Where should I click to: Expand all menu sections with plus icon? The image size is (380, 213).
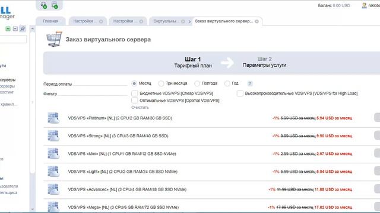click(x=8, y=29)
